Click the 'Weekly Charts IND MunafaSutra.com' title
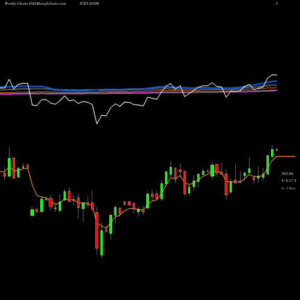 (x=35, y=4)
